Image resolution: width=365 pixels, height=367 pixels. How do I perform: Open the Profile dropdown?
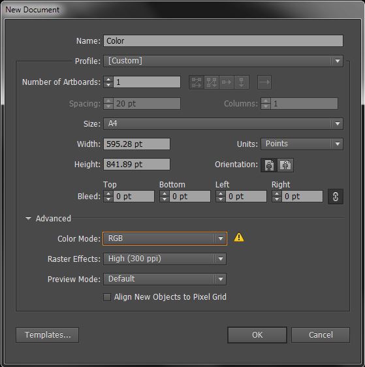click(x=223, y=61)
